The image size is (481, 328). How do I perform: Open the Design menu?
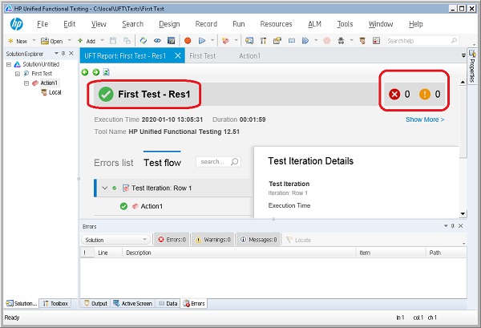169,24
